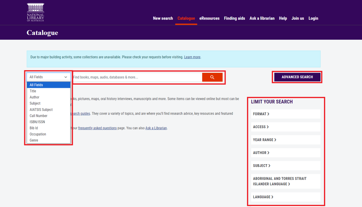The image size is (362, 207).
Task: Expand the Author filter in Limit Your Search
Action: click(x=286, y=153)
